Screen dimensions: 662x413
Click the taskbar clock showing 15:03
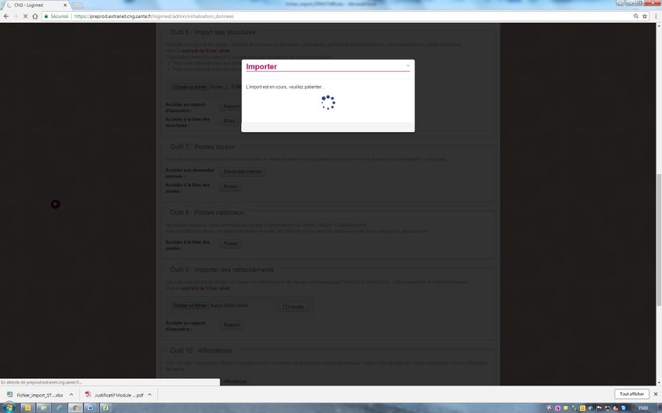642,408
